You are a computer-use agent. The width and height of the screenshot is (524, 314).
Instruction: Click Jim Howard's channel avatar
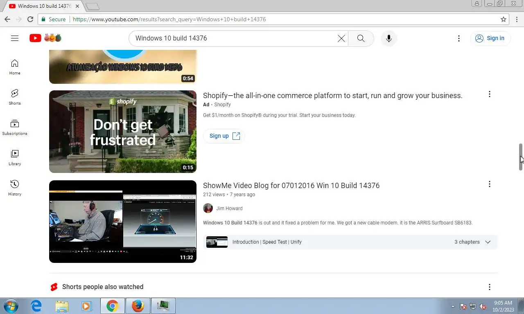[208, 208]
